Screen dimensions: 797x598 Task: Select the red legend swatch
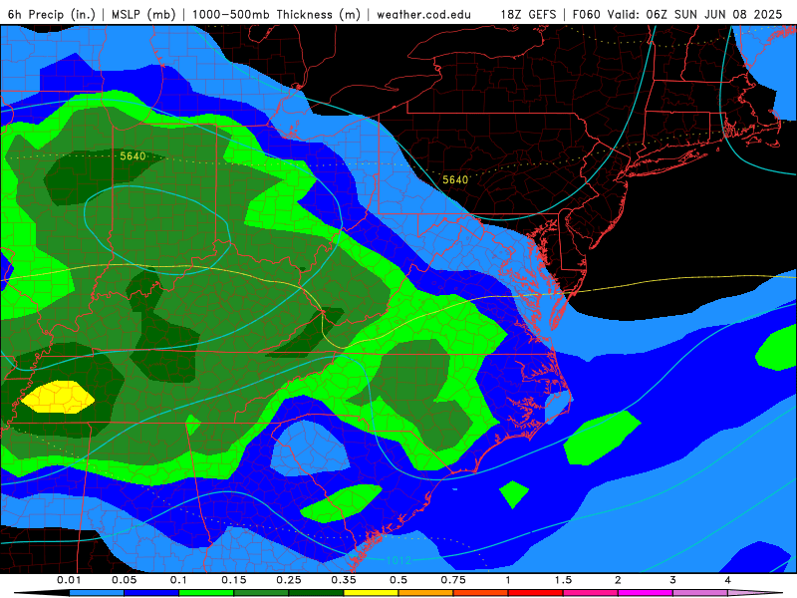[x=536, y=593]
